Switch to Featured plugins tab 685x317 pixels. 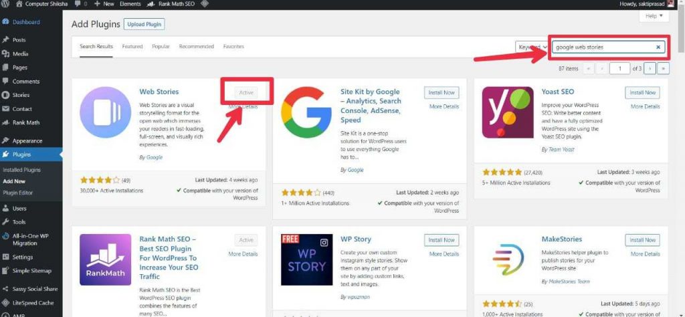pos(132,46)
